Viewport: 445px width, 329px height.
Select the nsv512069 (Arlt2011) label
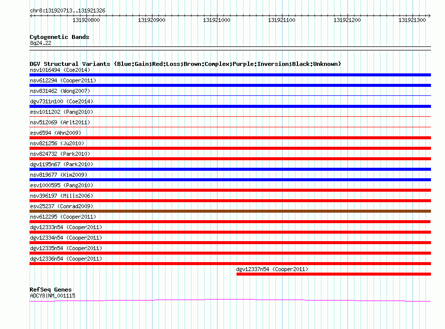tap(60, 122)
